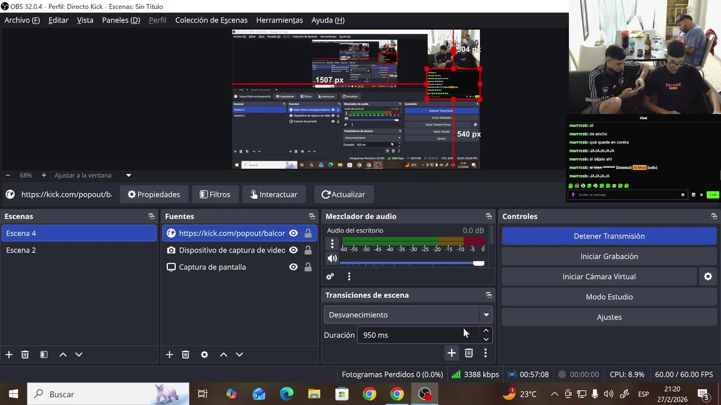Select Escena 4 in scenes list
721x405 pixels.
pyautogui.click(x=78, y=233)
